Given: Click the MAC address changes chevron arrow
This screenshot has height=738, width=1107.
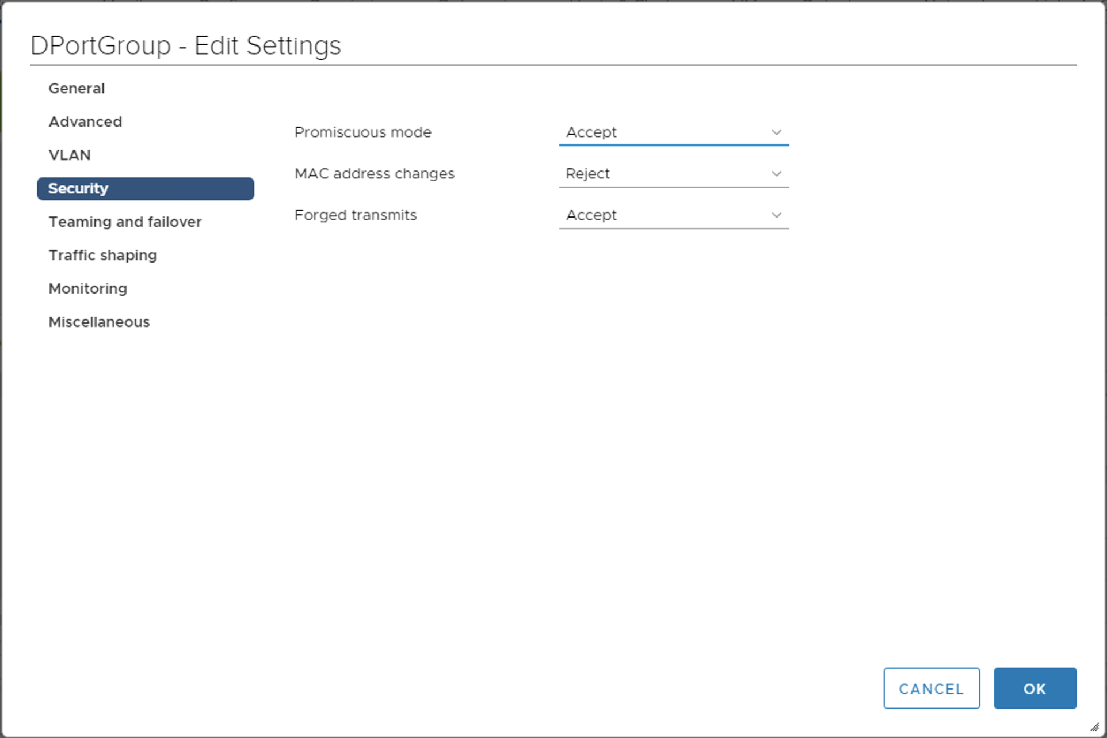Looking at the screenshot, I should point(777,173).
